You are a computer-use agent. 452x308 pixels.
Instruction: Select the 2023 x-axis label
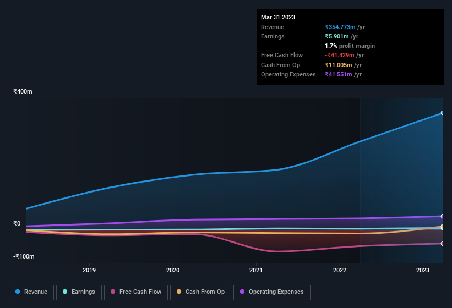pos(423,270)
